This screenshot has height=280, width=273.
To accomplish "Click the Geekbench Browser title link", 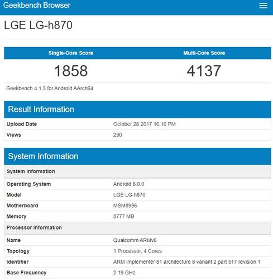I will pos(37,5).
